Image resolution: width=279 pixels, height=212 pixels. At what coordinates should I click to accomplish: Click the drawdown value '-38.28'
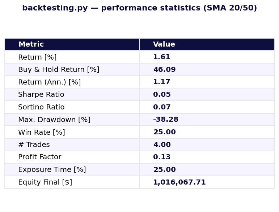coord(166,120)
